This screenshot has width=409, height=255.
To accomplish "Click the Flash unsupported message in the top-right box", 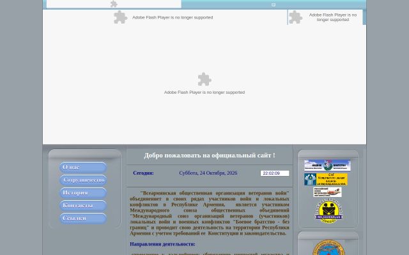I will 333,17.
